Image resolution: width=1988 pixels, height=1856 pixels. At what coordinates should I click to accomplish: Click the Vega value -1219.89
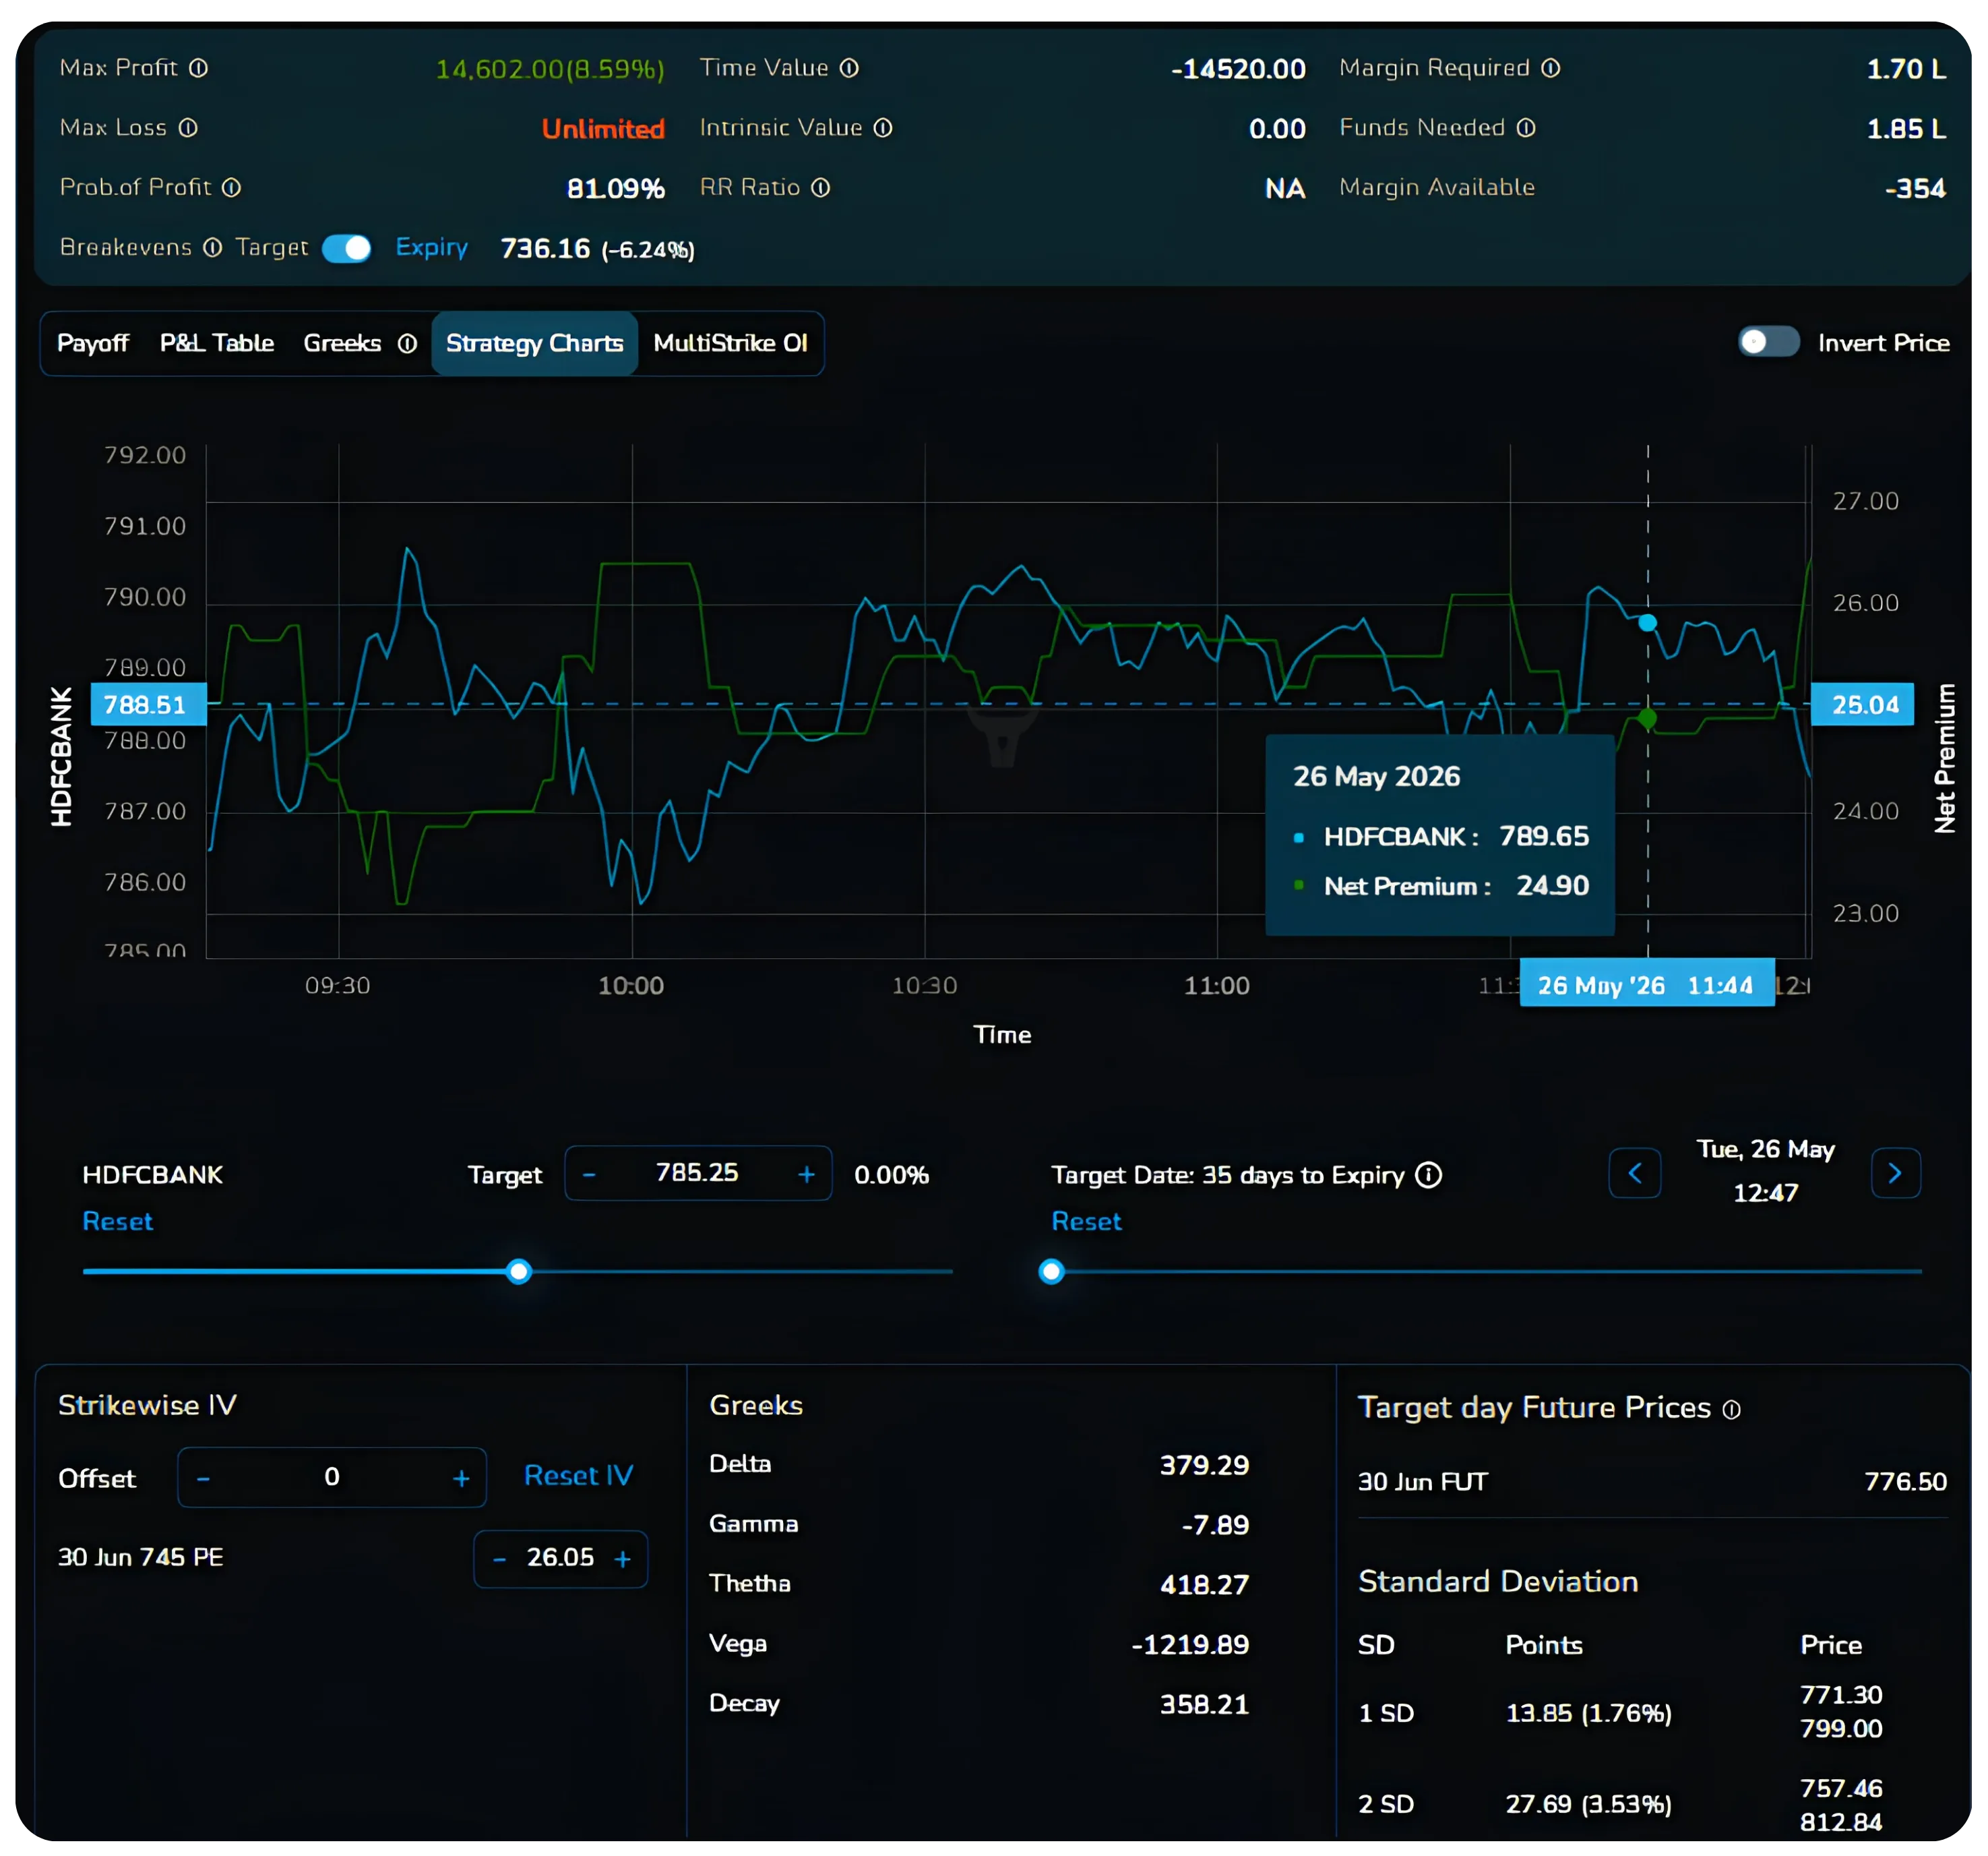pos(1190,1646)
